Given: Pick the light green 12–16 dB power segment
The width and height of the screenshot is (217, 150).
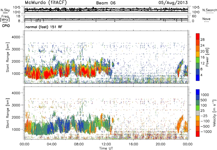Looking at the screenshot, I should (198, 60).
